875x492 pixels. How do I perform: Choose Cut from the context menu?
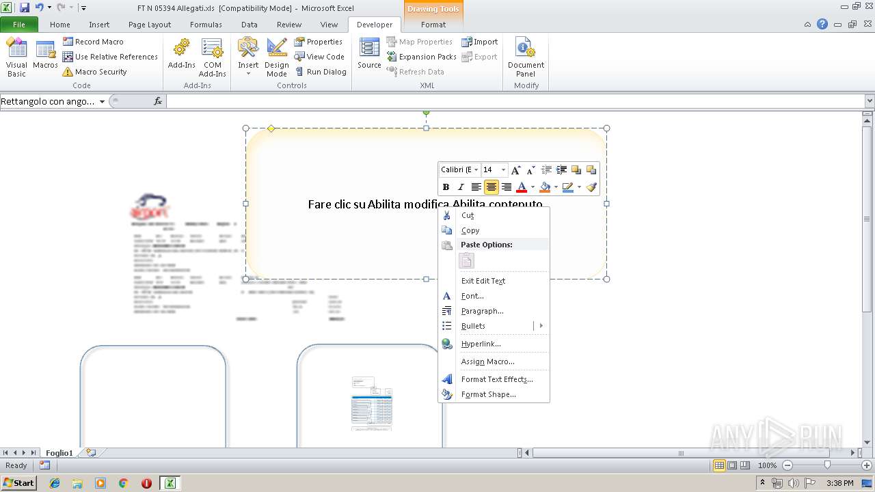tap(494, 215)
